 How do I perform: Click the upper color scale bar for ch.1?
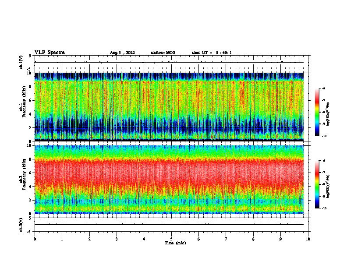[317, 112]
